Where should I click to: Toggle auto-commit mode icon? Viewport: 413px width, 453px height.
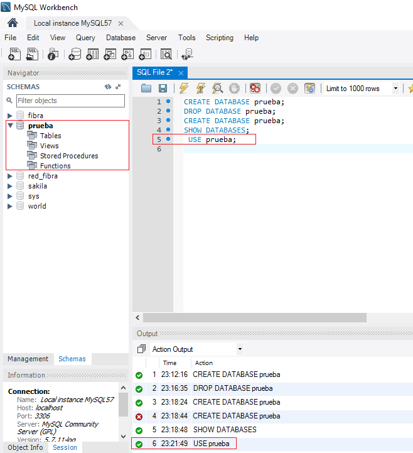pos(309,88)
